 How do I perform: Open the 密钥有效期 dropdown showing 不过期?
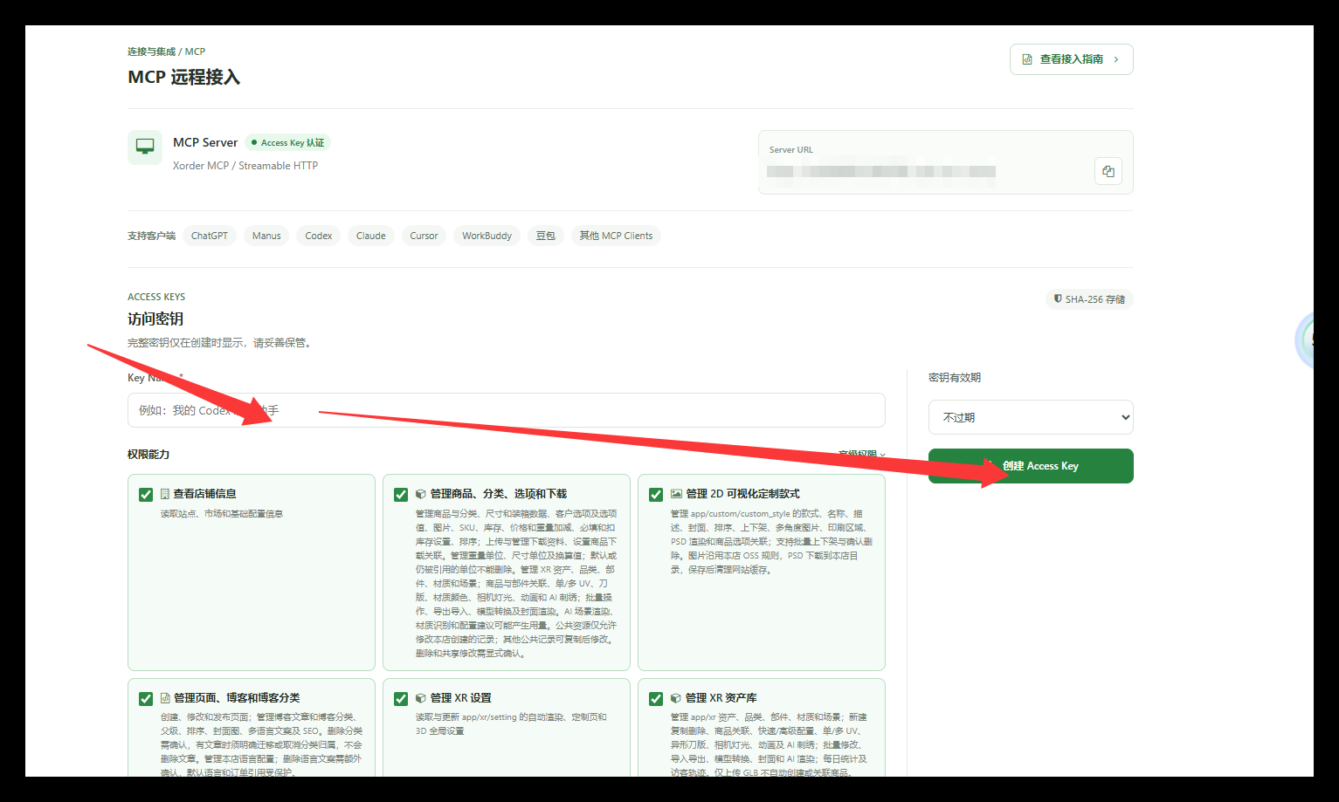[x=1031, y=417]
